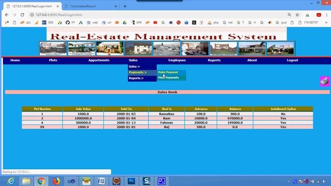
Task: Open a new browser tab with plus
Action: (125, 6)
